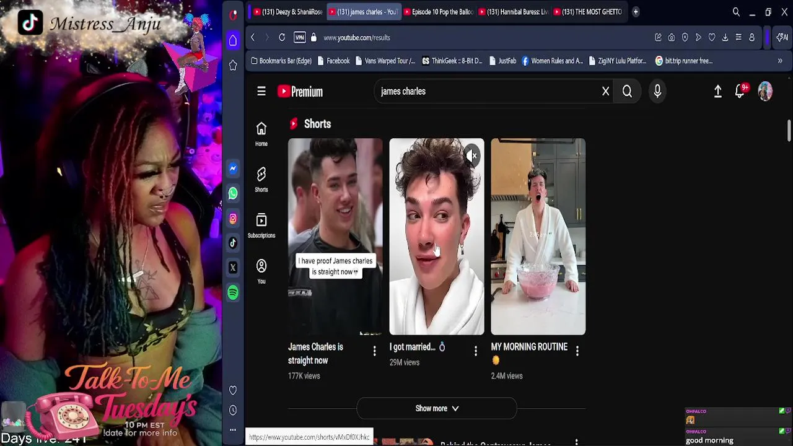Play MY MORNING ROUTINE short thumbnail
This screenshot has height=446, width=793.
(x=538, y=237)
